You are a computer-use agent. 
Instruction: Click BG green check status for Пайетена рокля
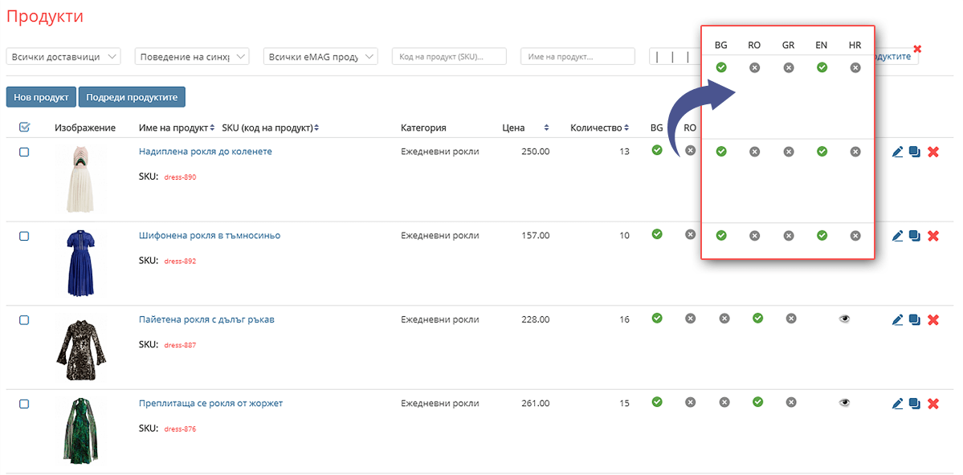657,319
